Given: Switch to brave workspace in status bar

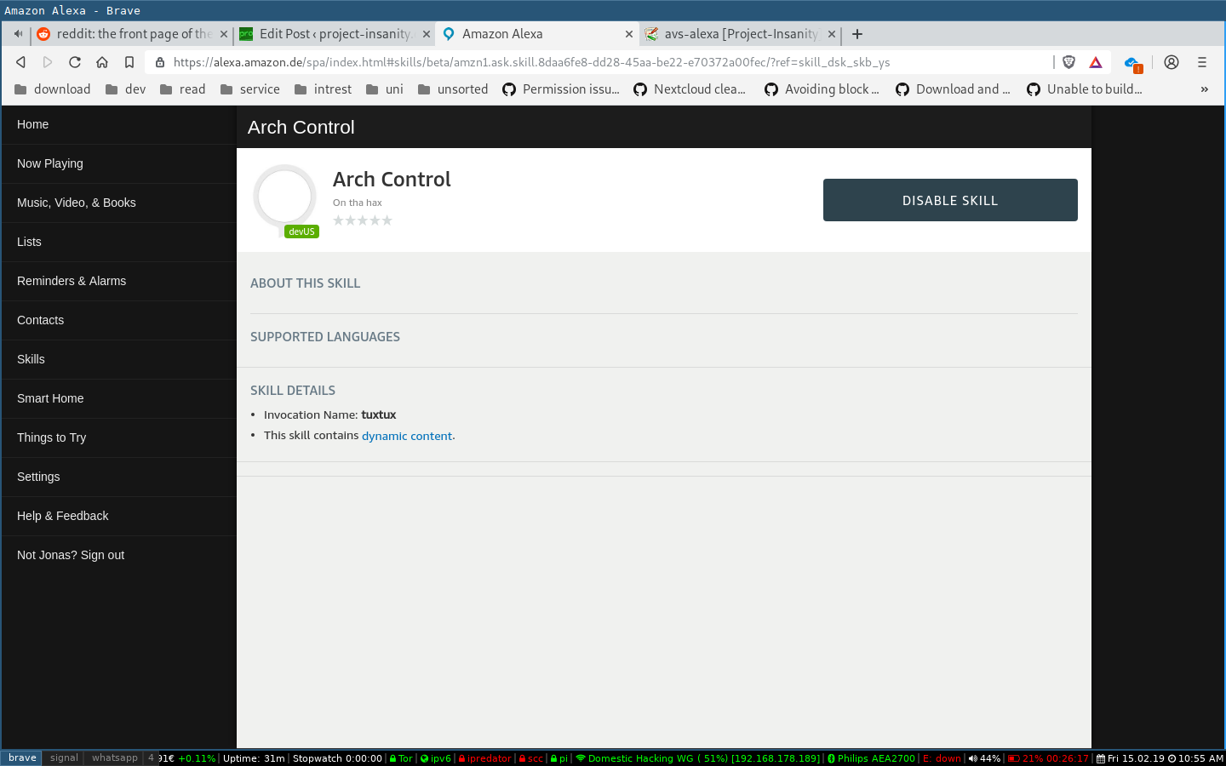Looking at the screenshot, I should tap(22, 758).
